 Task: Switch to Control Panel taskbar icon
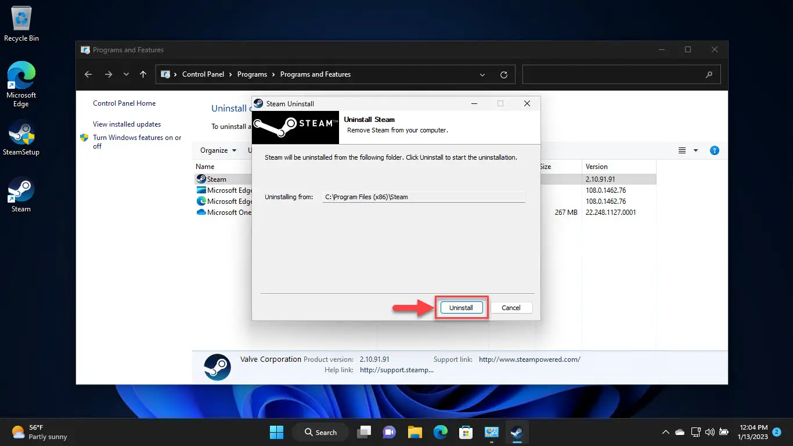click(491, 432)
